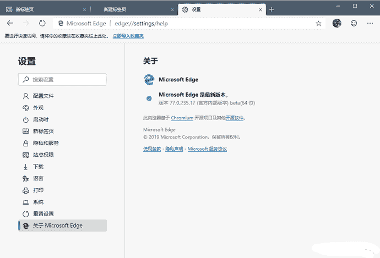
Task: Open the Microsoft 服务协议 link
Action: 207,149
